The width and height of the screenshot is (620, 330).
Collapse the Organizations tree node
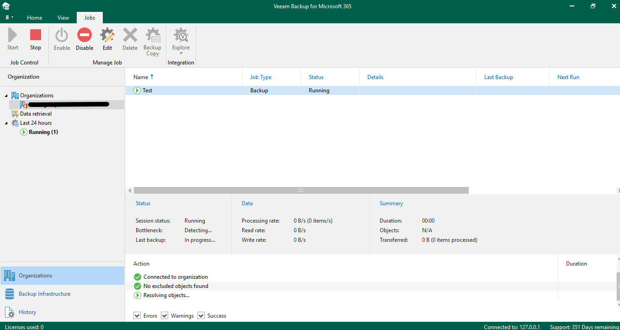[x=6, y=96]
